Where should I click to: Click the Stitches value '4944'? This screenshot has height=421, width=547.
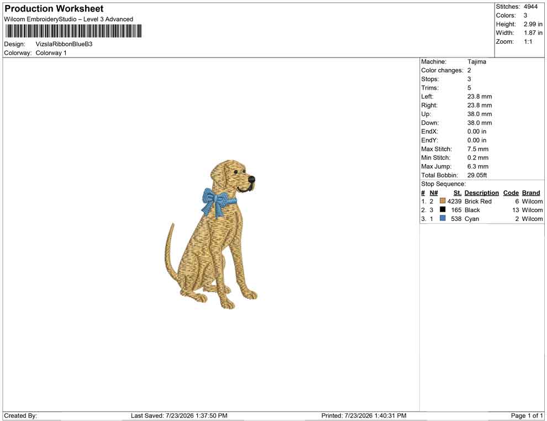coord(530,7)
